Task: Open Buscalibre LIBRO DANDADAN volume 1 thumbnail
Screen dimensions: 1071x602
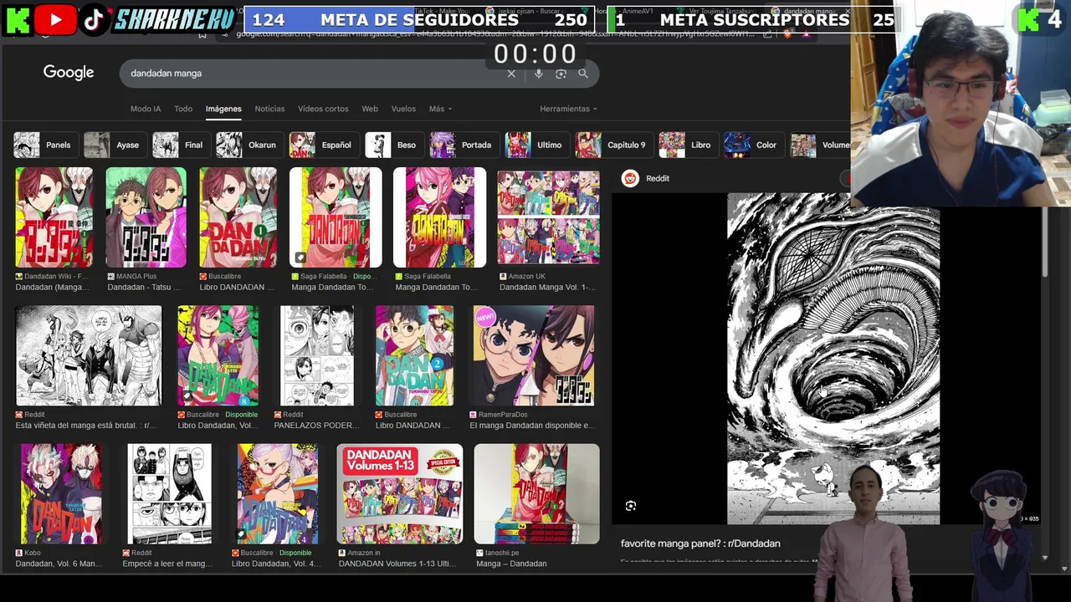Action: (x=238, y=217)
